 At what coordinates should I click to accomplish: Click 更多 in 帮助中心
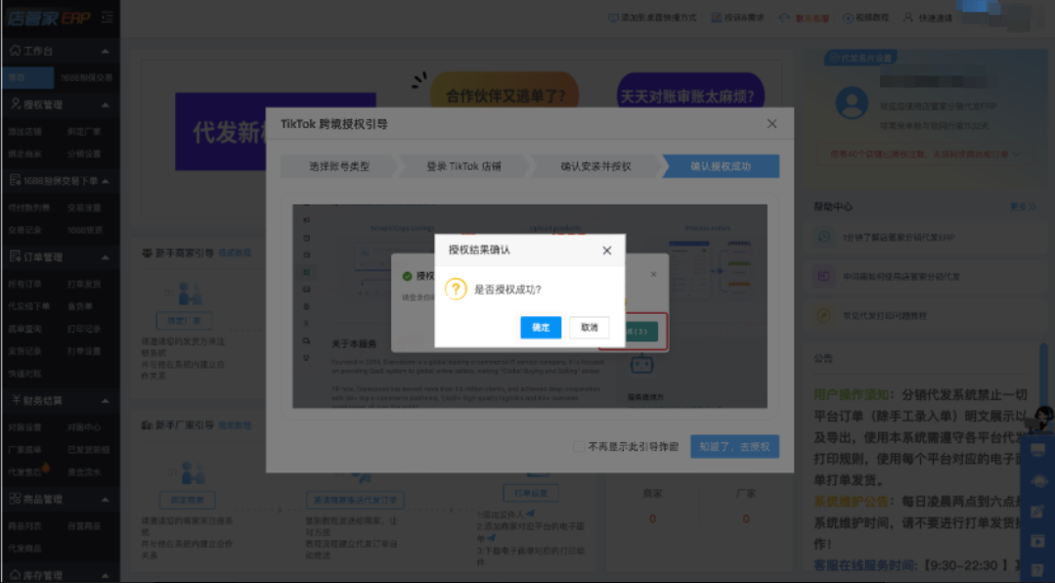1022,206
